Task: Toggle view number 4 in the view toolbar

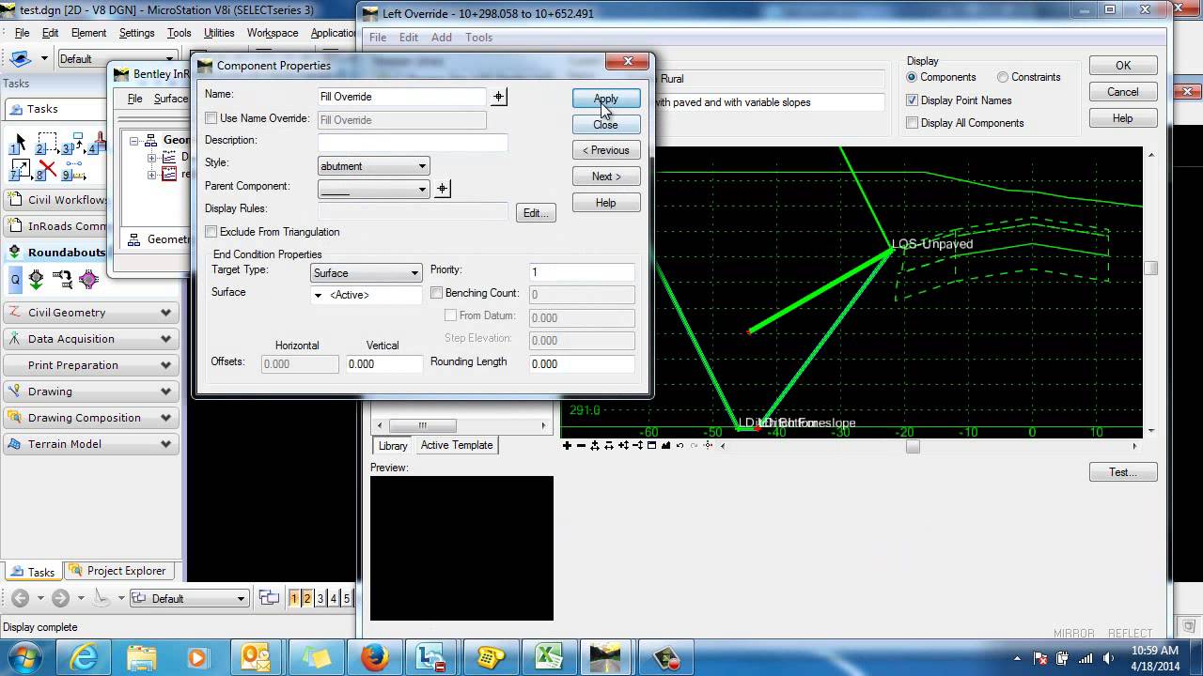Action: [x=334, y=598]
